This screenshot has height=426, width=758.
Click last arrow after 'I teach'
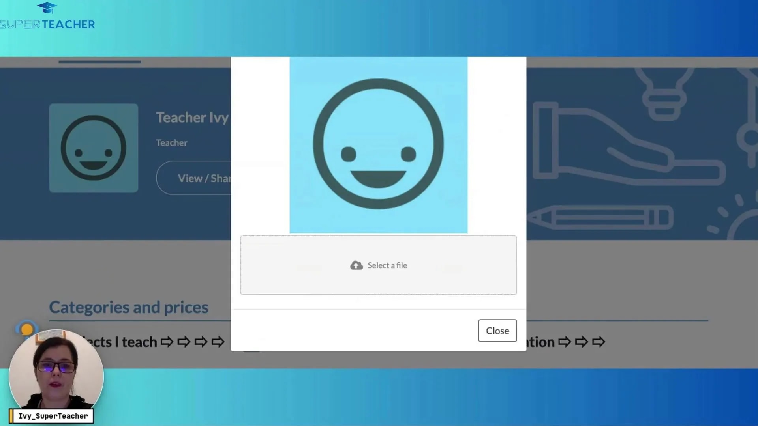[218, 342]
